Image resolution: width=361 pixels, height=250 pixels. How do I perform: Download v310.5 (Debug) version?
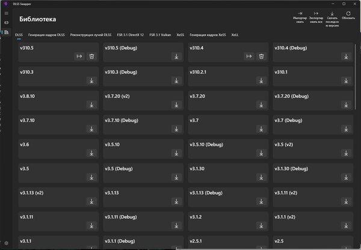tap(176, 56)
